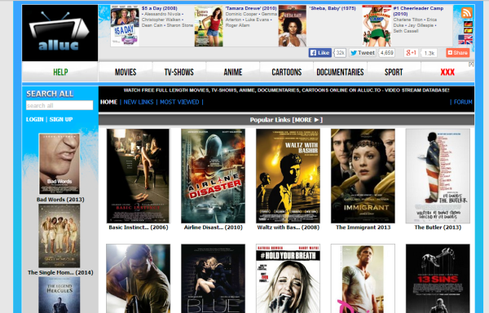Image resolution: width=489 pixels, height=313 pixels.
Task: Click the alluc TV logo
Action: (x=59, y=33)
